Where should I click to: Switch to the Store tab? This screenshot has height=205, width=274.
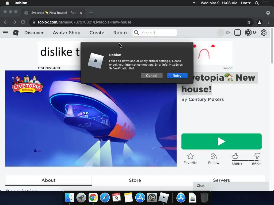135,180
